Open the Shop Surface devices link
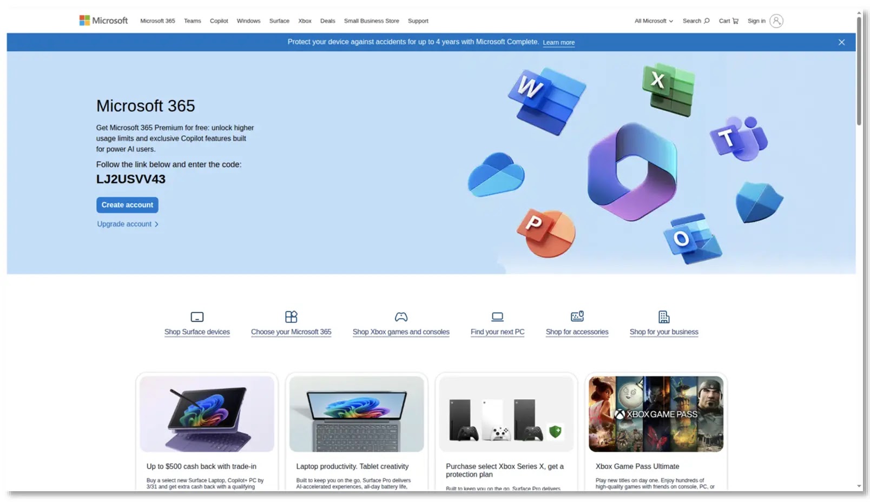Screen dimensions: 870x502 197,332
